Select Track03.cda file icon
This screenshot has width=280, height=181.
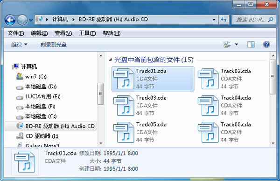[124, 106]
